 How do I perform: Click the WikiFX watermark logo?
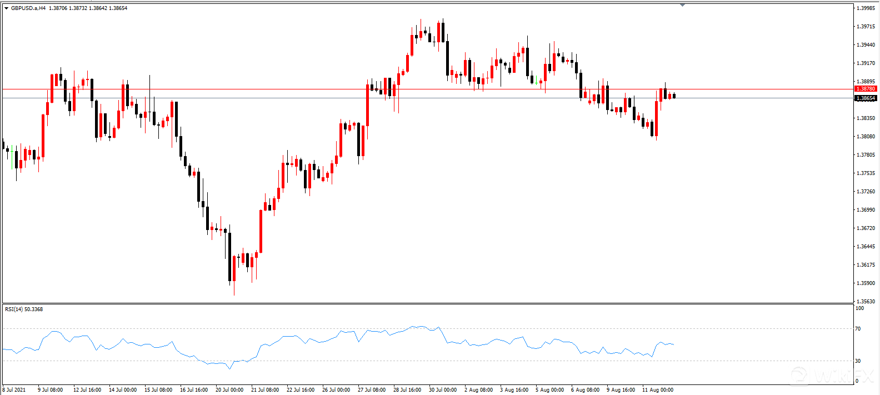pos(832,376)
